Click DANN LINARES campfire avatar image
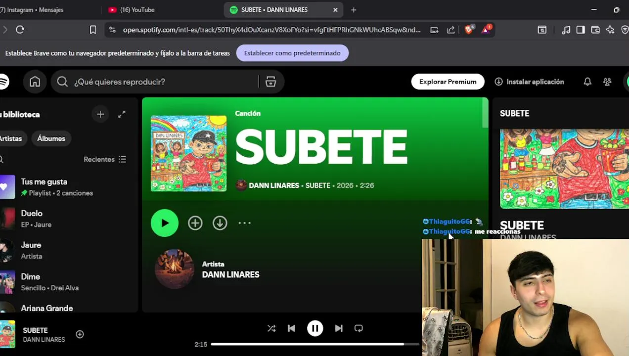The height and width of the screenshot is (356, 629). click(x=175, y=269)
